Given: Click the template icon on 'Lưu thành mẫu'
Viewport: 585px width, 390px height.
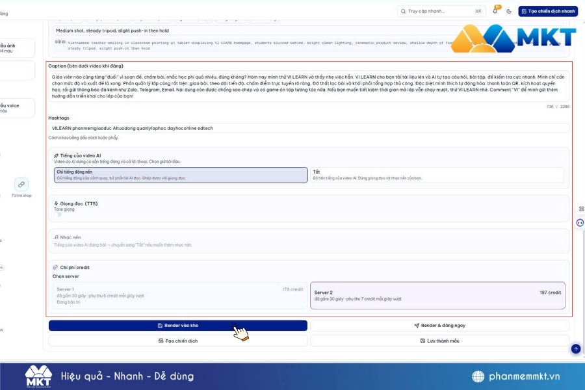Looking at the screenshot, I should (x=422, y=341).
